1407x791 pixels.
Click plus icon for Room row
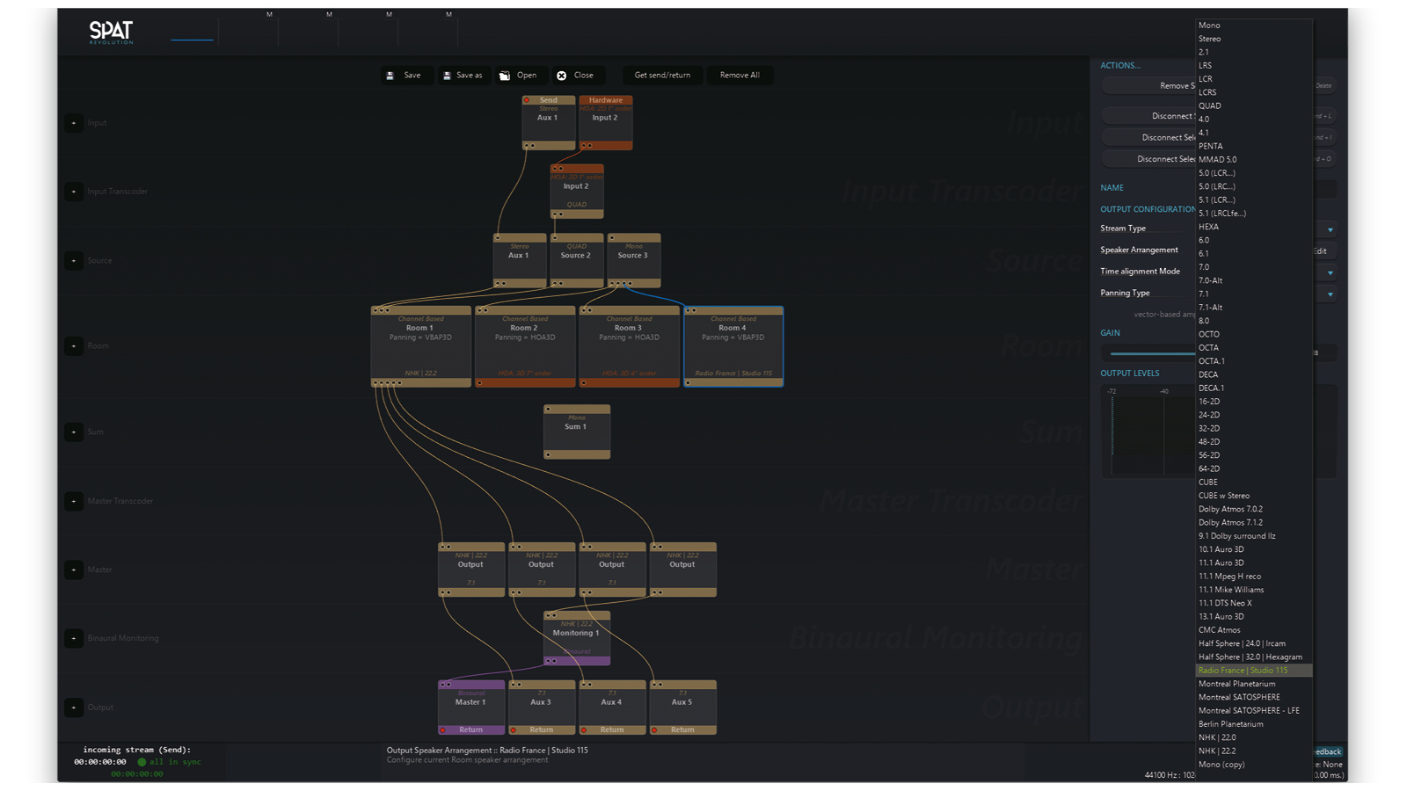pos(74,345)
